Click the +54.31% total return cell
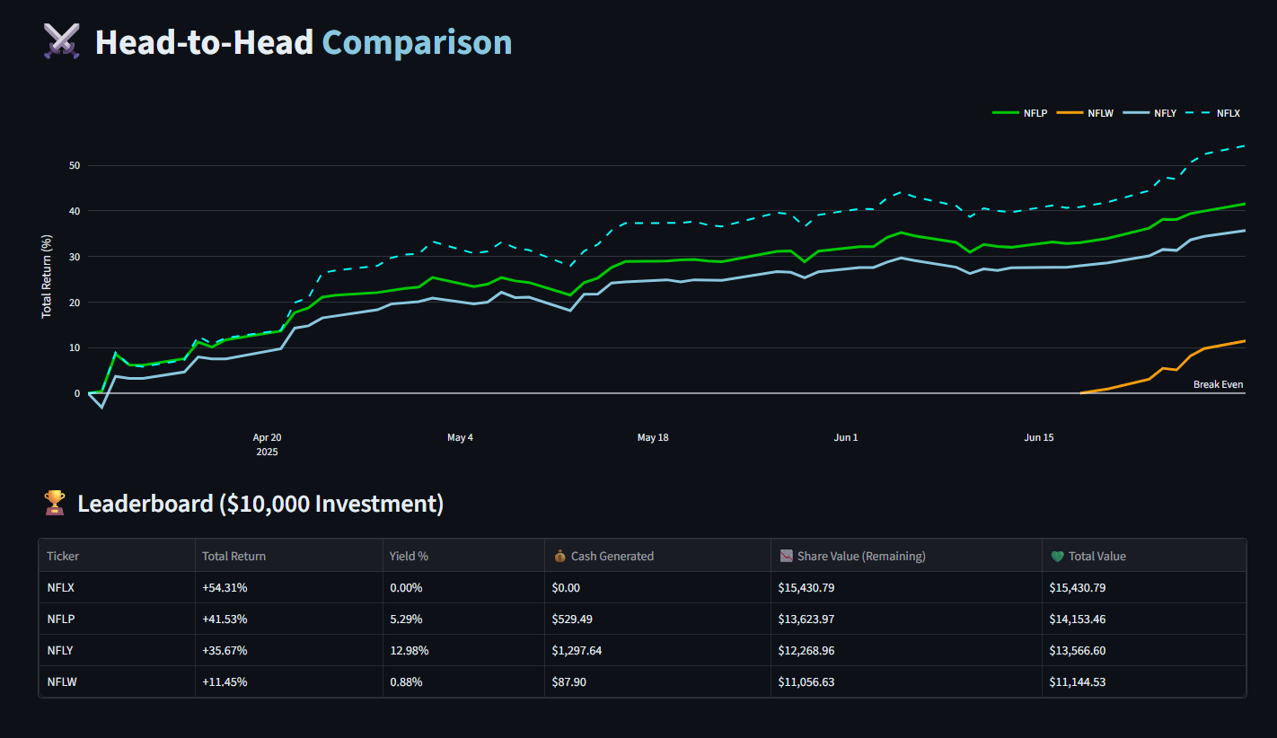The width and height of the screenshot is (1277, 738). 289,587
